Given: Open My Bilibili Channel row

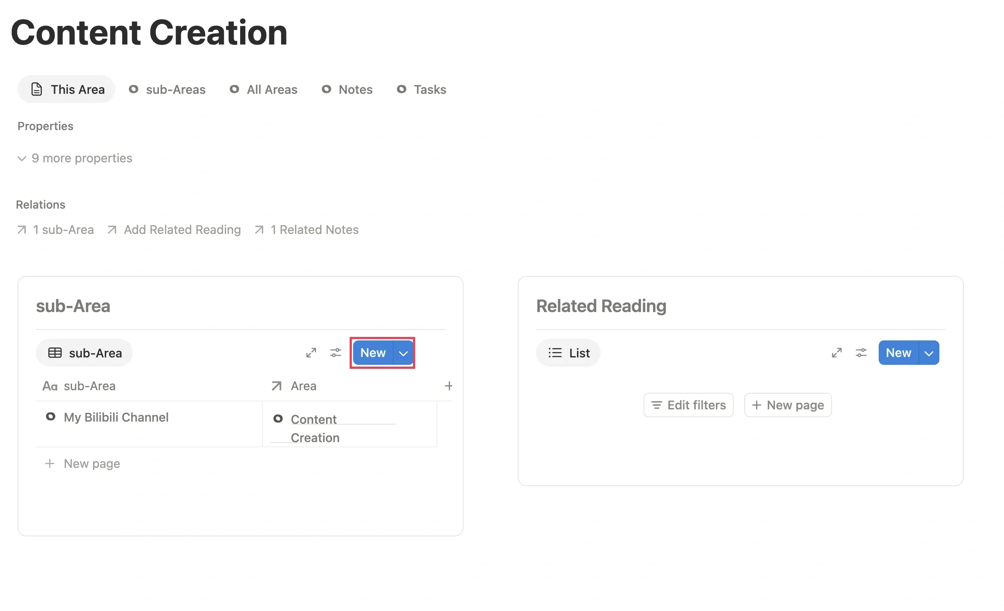Looking at the screenshot, I should pos(116,417).
